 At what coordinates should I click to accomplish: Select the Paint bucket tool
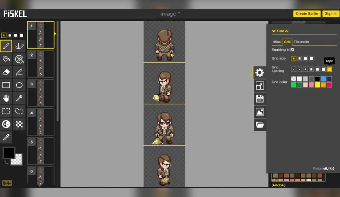coord(6,59)
